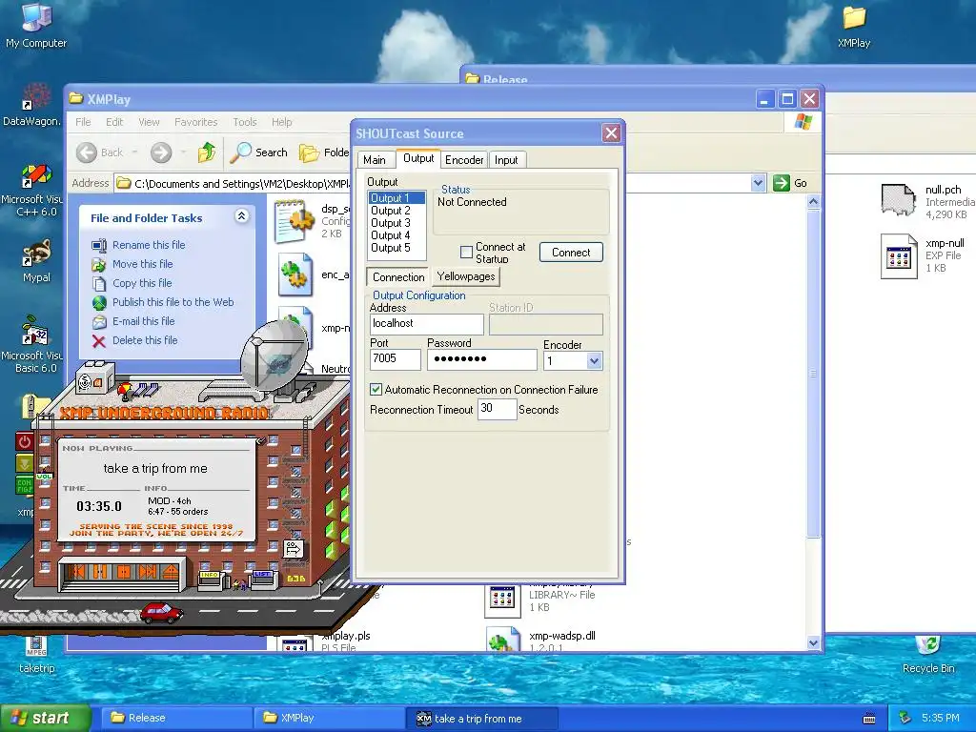Click the Up folder icon in Explorer toolbar
This screenshot has width=976, height=732.
pos(207,152)
